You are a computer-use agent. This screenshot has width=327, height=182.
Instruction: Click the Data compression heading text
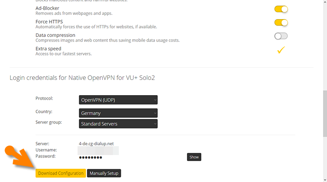(x=55, y=35)
